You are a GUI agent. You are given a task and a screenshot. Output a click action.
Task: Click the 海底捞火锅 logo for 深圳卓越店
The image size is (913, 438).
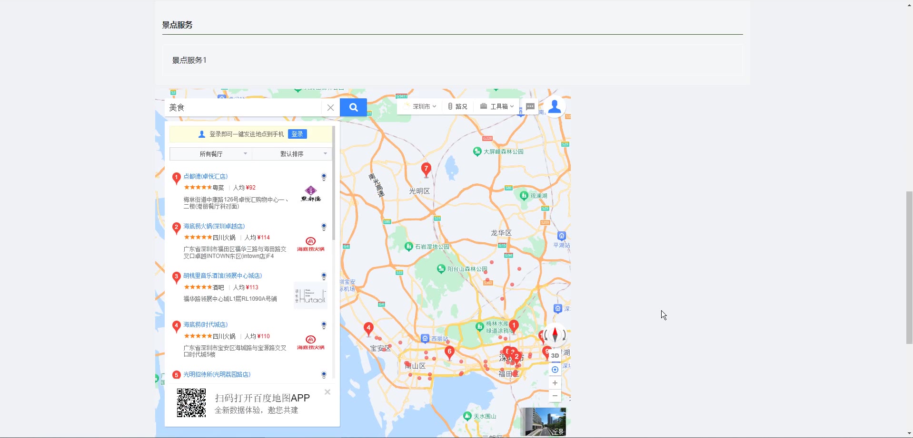point(311,245)
